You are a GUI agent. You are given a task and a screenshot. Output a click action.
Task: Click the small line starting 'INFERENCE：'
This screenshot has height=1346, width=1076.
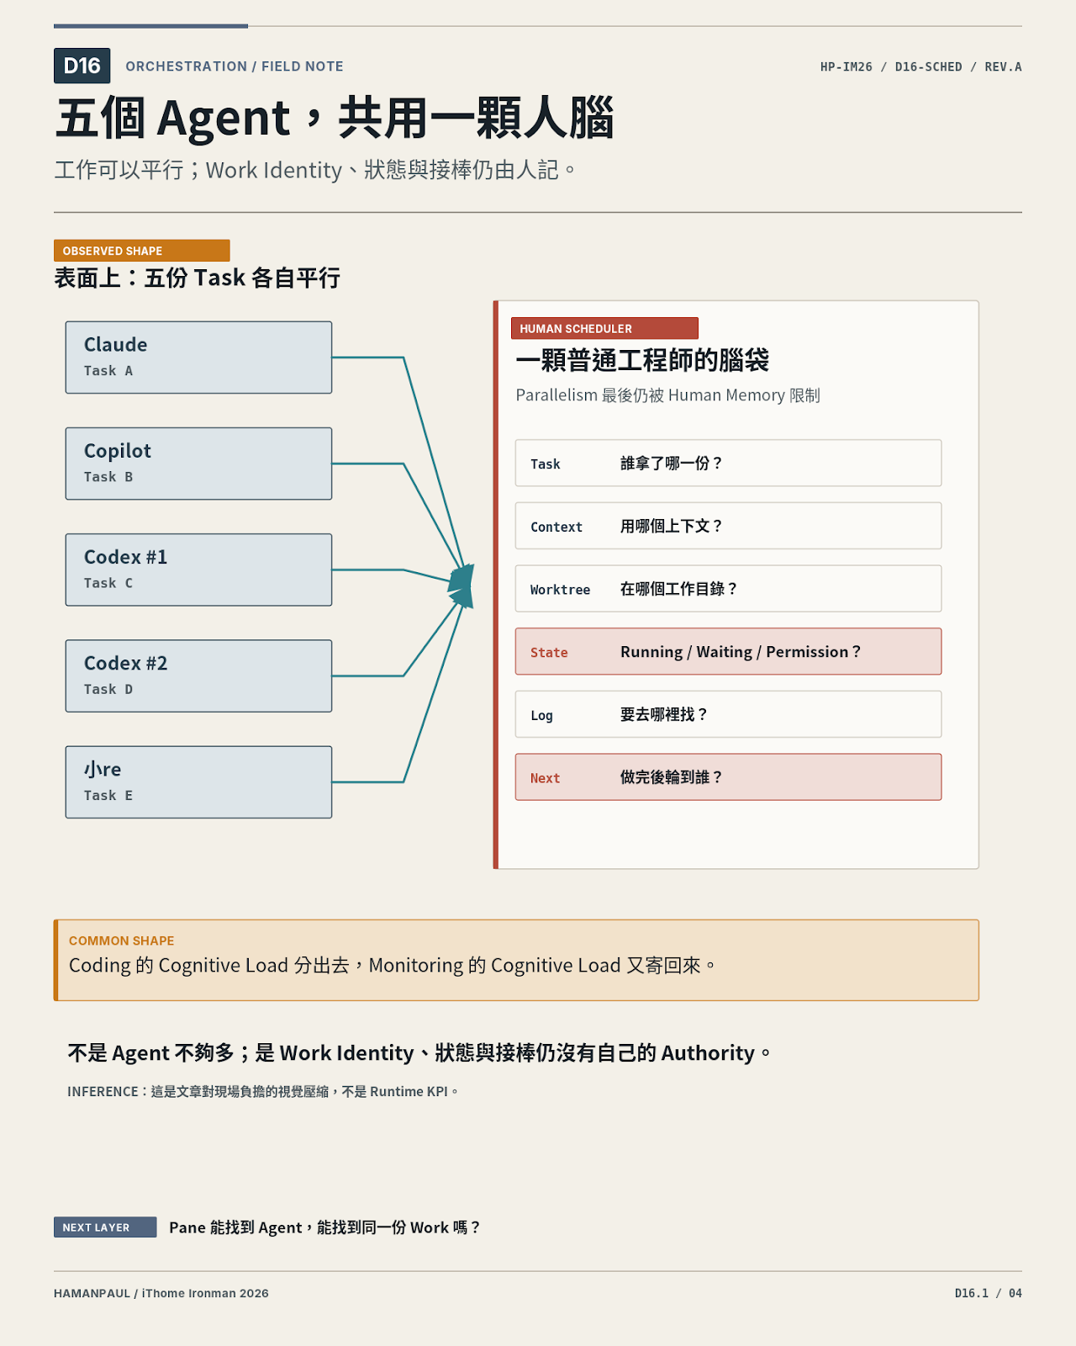coord(263,1092)
